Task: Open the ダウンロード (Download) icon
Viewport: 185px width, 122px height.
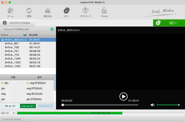Action: [x=85, y=12]
